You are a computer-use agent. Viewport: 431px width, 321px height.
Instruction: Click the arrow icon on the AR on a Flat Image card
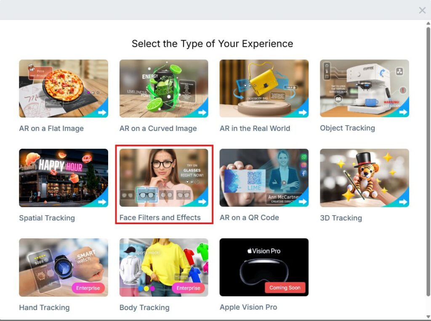click(x=102, y=112)
